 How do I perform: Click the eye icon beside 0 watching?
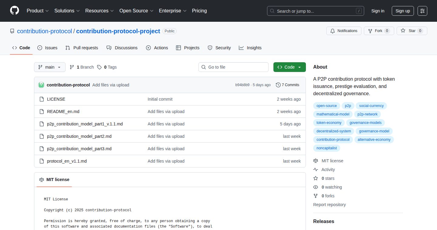pyautogui.click(x=316, y=187)
